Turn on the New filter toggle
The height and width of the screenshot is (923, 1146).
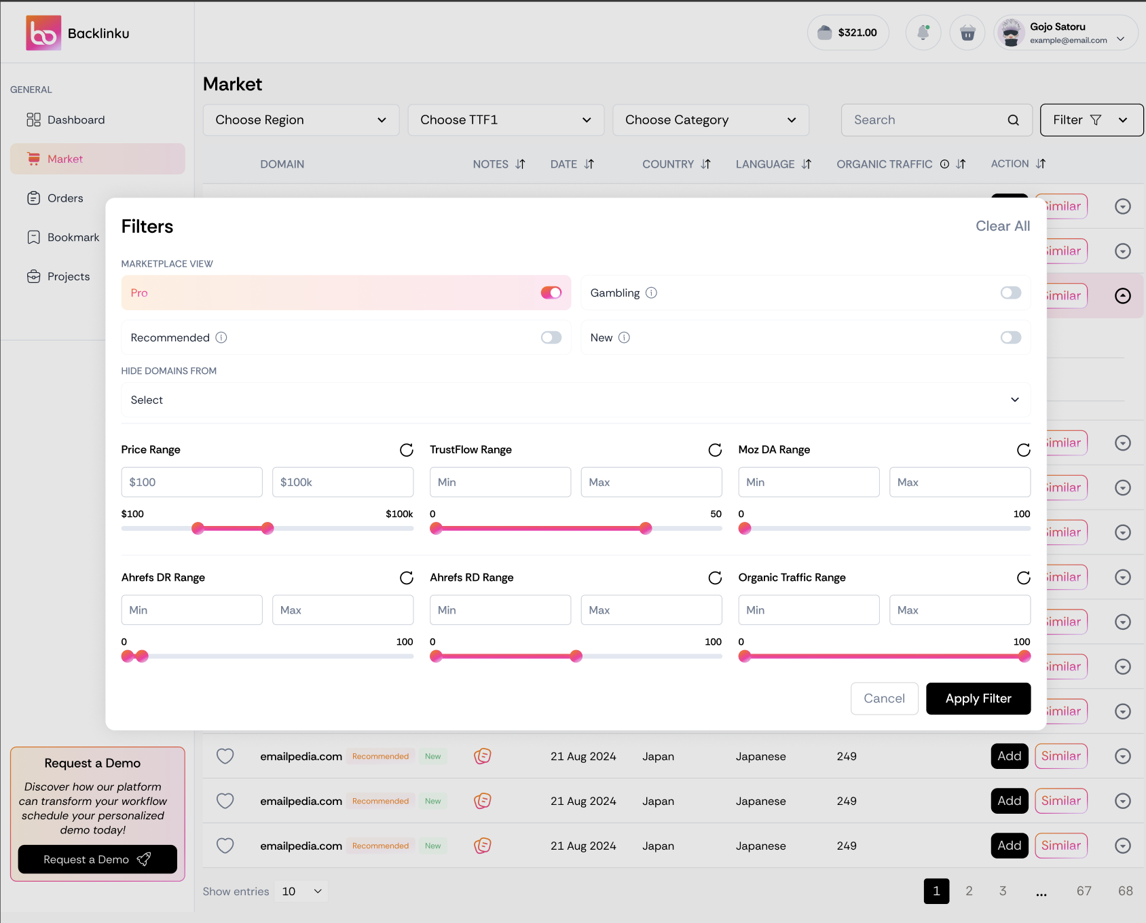[1010, 337]
